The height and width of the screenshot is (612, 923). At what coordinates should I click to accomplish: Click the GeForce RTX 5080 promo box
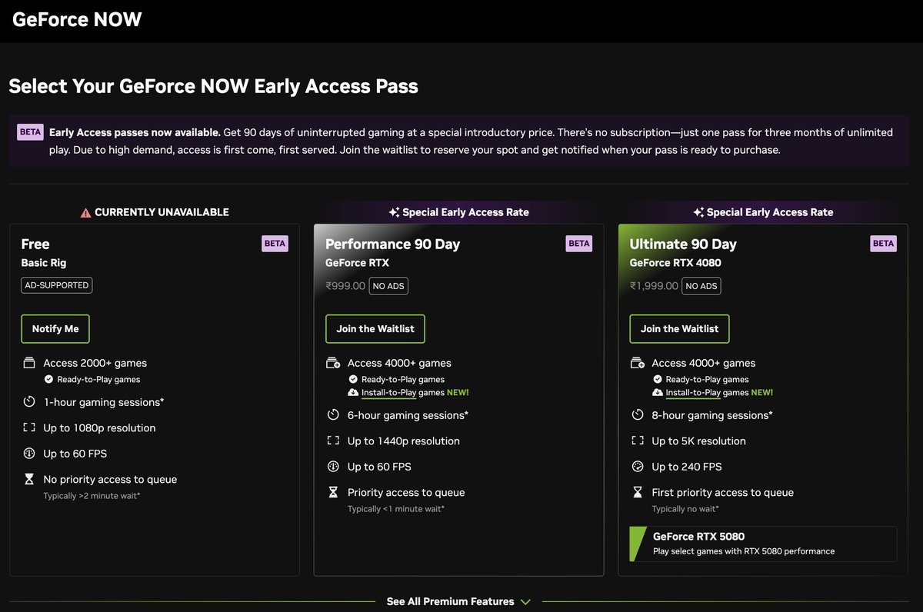click(763, 544)
